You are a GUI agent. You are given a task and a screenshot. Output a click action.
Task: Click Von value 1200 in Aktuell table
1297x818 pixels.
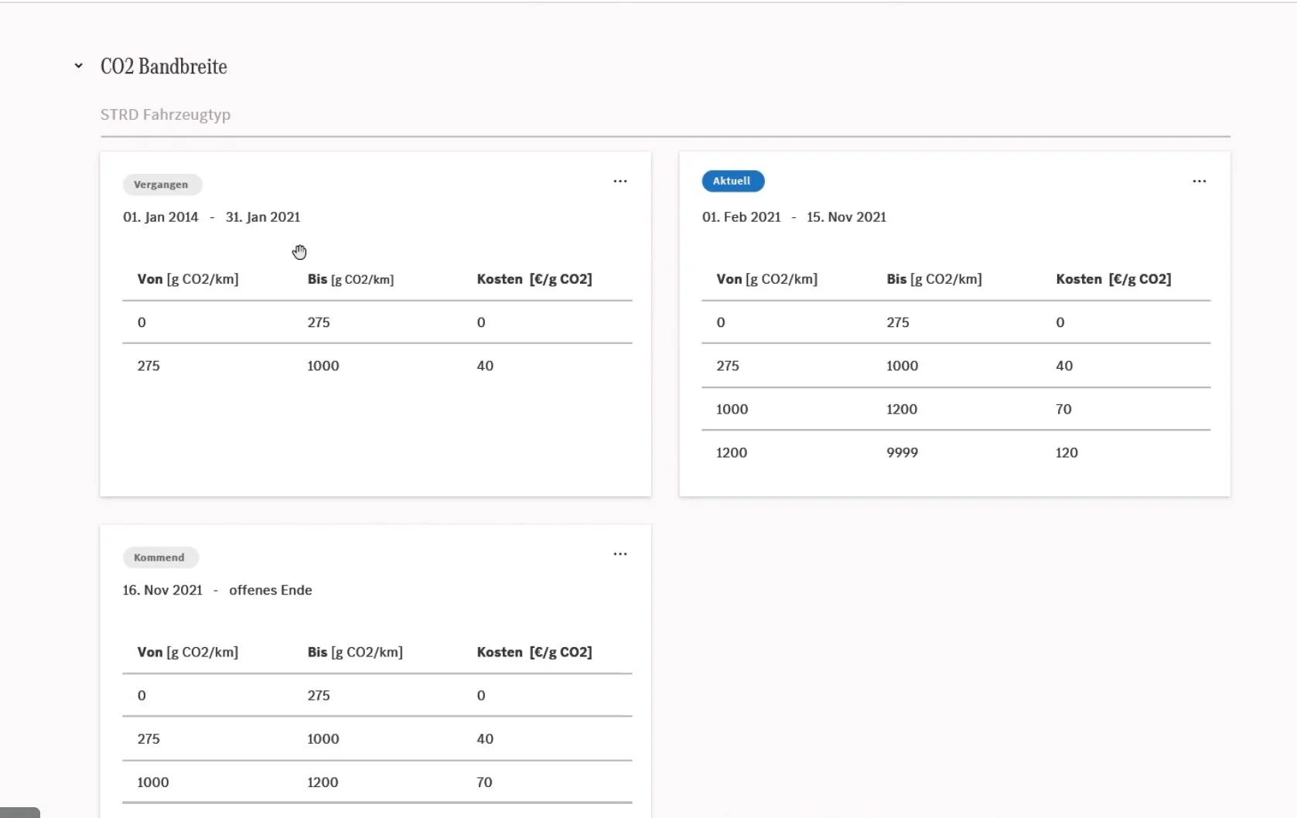(732, 453)
